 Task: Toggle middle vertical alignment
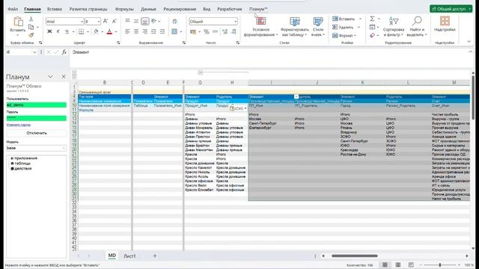click(x=136, y=21)
